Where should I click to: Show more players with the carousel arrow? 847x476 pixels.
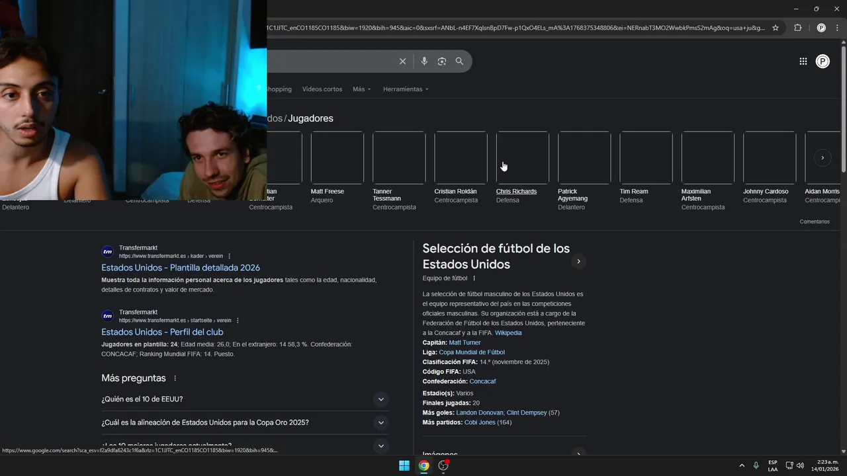[x=823, y=158]
